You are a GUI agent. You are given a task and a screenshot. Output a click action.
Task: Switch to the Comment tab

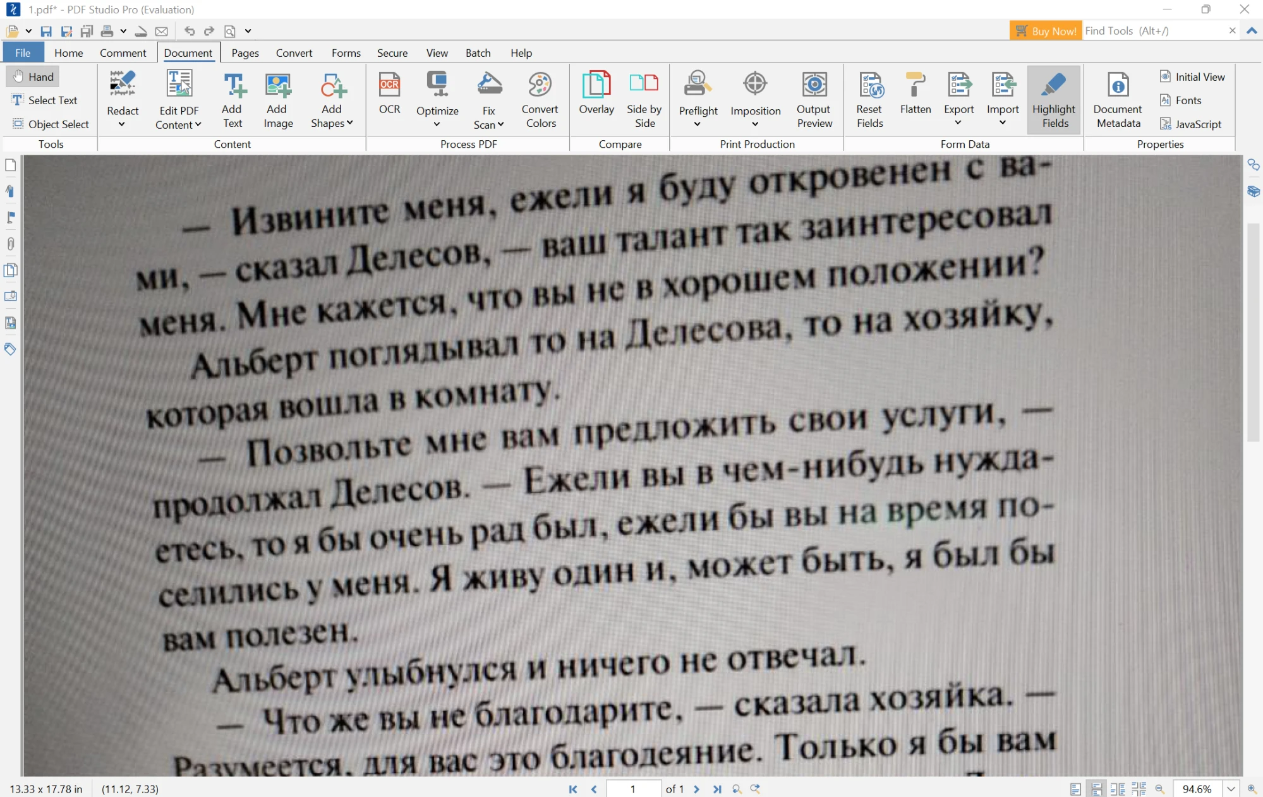[x=123, y=52]
